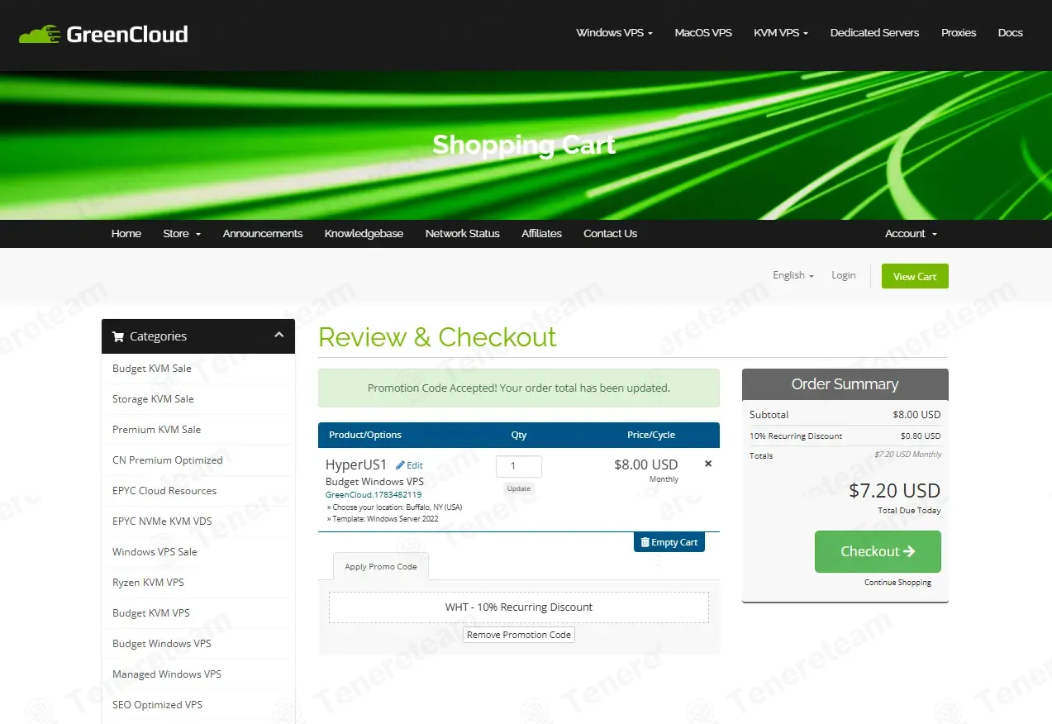
Task: Go to Contact Us
Action: click(610, 234)
